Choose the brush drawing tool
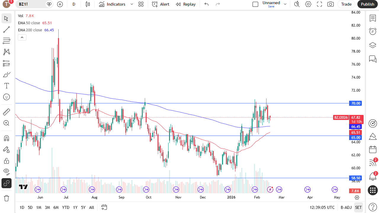Viewport: 379px width, 213px height. pos(7,74)
